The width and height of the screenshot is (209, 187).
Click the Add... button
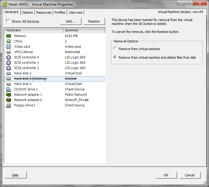(x=71, y=21)
